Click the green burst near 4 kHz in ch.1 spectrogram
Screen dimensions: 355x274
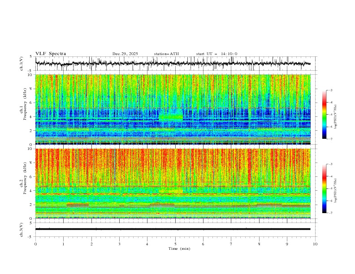point(171,117)
